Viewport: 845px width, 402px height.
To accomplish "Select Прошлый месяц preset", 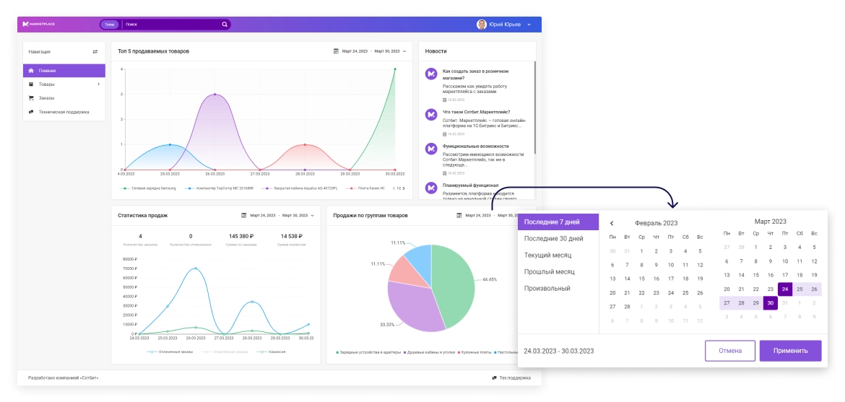I will 549,272.
